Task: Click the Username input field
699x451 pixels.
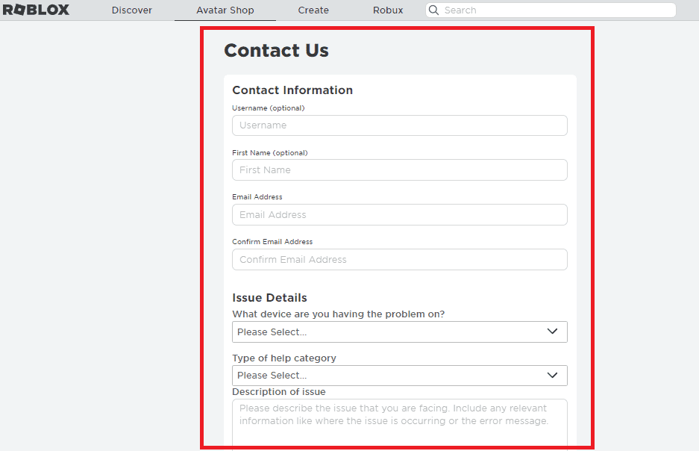Action: 399,125
